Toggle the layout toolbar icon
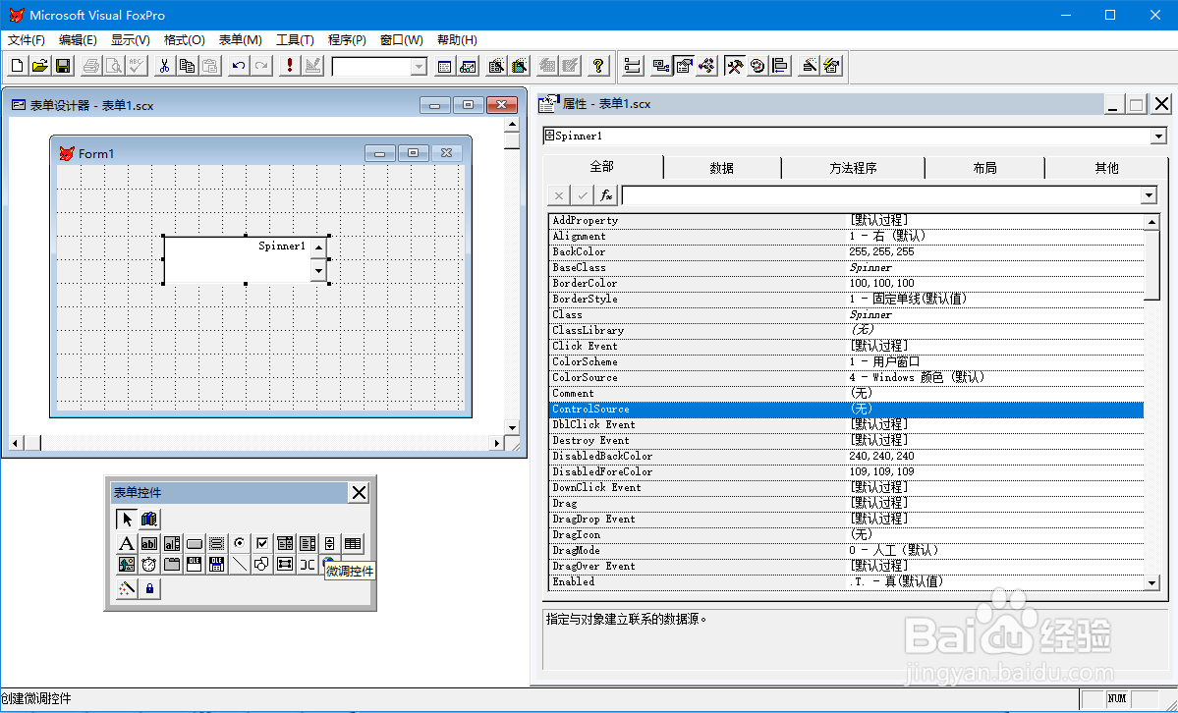The width and height of the screenshot is (1178, 713). tap(780, 66)
